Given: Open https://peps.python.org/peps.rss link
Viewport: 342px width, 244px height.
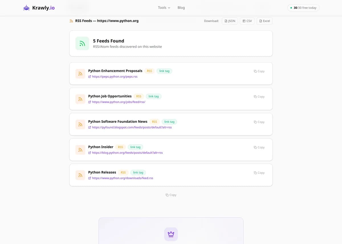Looking at the screenshot, I should click(x=115, y=77).
